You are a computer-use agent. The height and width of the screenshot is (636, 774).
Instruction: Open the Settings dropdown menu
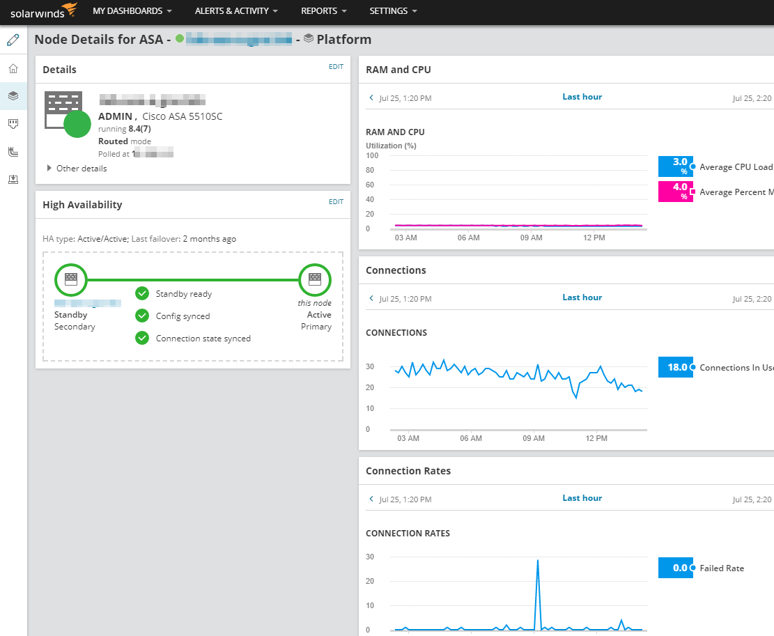click(x=393, y=11)
